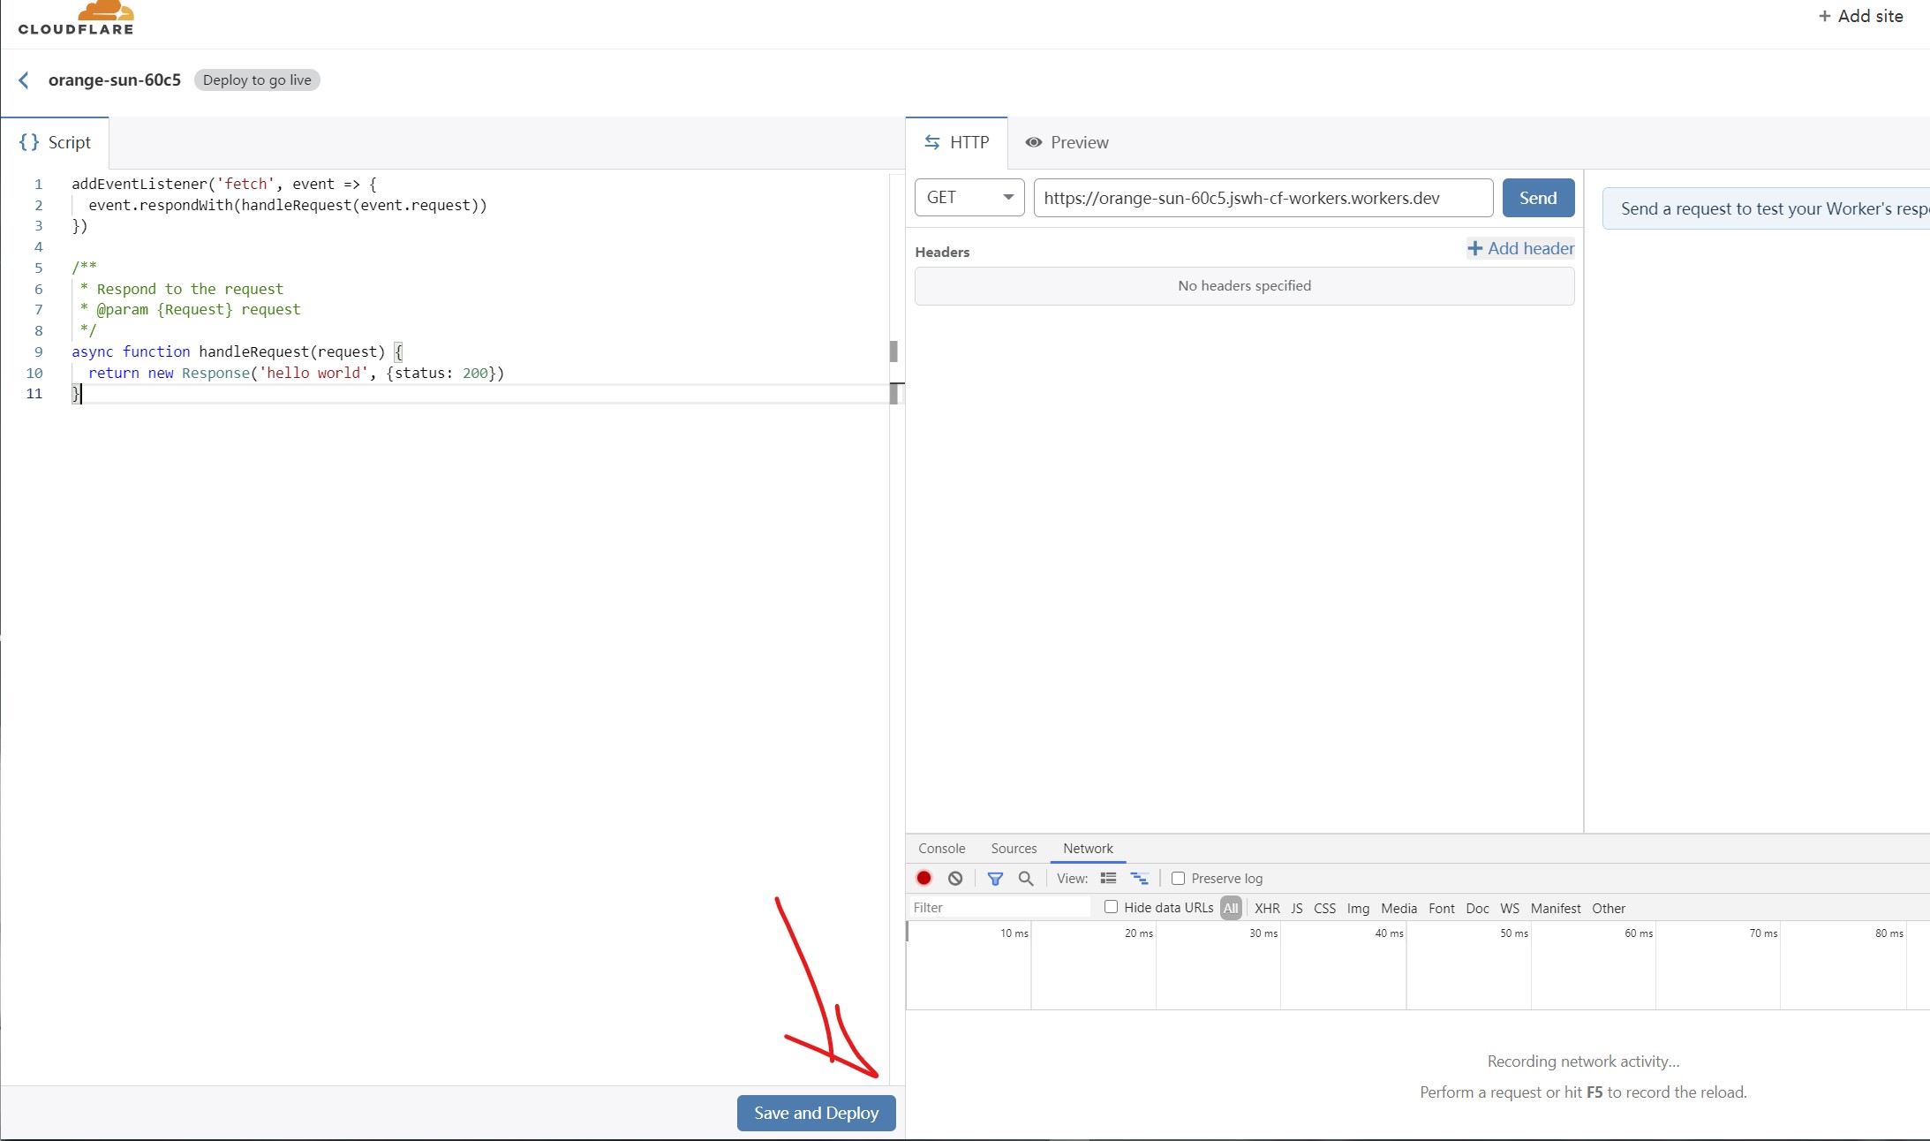Click the Script panel icon
This screenshot has height=1141, width=1930.
pos(30,141)
